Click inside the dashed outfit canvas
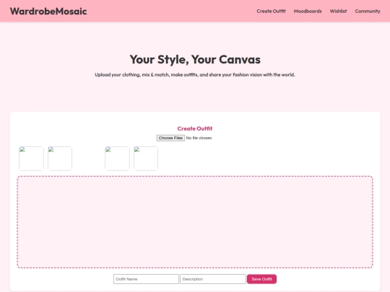The height and width of the screenshot is (292, 390). [195, 222]
